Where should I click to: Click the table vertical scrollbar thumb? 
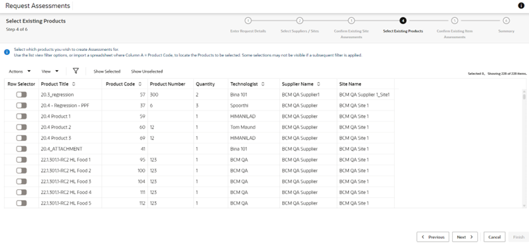click(524, 97)
